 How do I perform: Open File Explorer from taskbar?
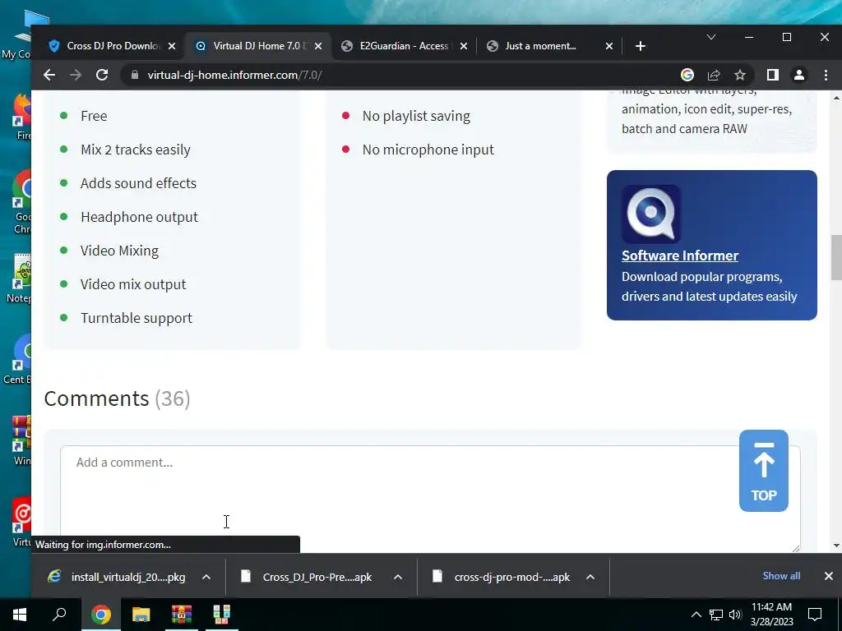click(x=141, y=615)
